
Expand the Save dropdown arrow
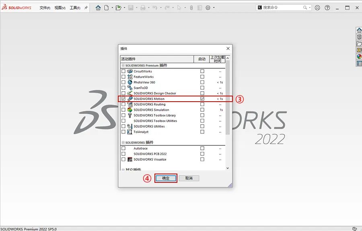click(x=136, y=8)
